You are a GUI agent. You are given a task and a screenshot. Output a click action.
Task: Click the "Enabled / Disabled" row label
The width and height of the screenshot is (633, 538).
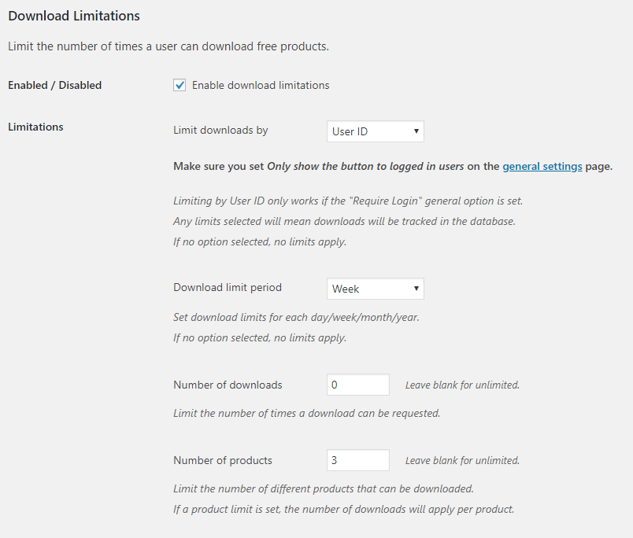pos(55,85)
